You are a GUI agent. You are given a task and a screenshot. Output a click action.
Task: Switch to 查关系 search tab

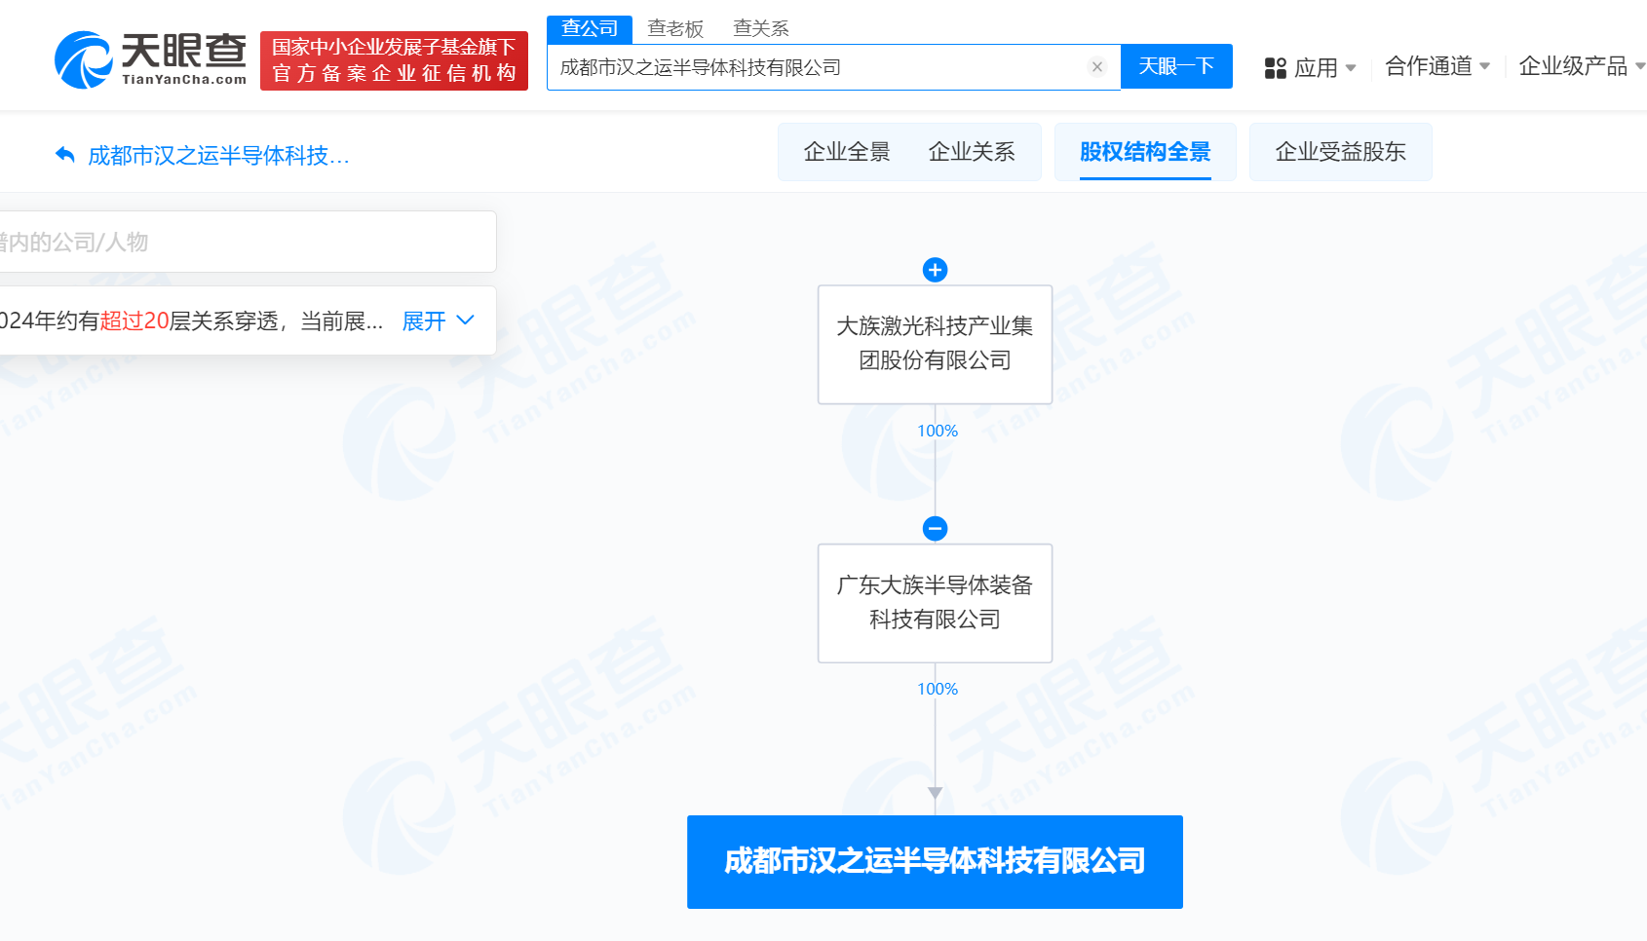pos(760,28)
